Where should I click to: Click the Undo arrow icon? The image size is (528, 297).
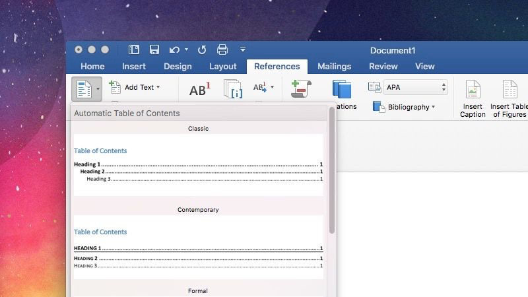(174, 49)
